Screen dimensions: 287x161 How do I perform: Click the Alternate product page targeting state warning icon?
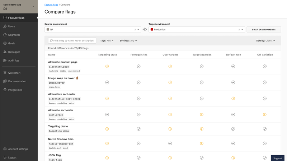tap(107, 66)
